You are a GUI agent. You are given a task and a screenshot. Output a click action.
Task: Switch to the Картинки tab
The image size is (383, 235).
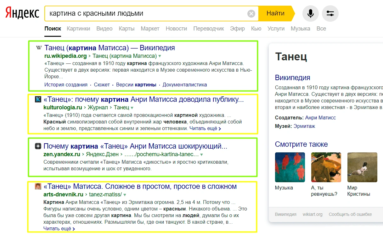tap(78, 28)
